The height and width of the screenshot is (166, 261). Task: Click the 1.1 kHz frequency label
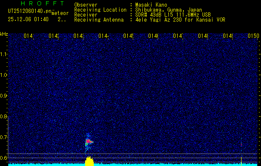(4, 54)
